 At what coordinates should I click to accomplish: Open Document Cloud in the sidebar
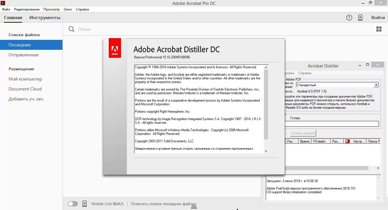(x=25, y=89)
